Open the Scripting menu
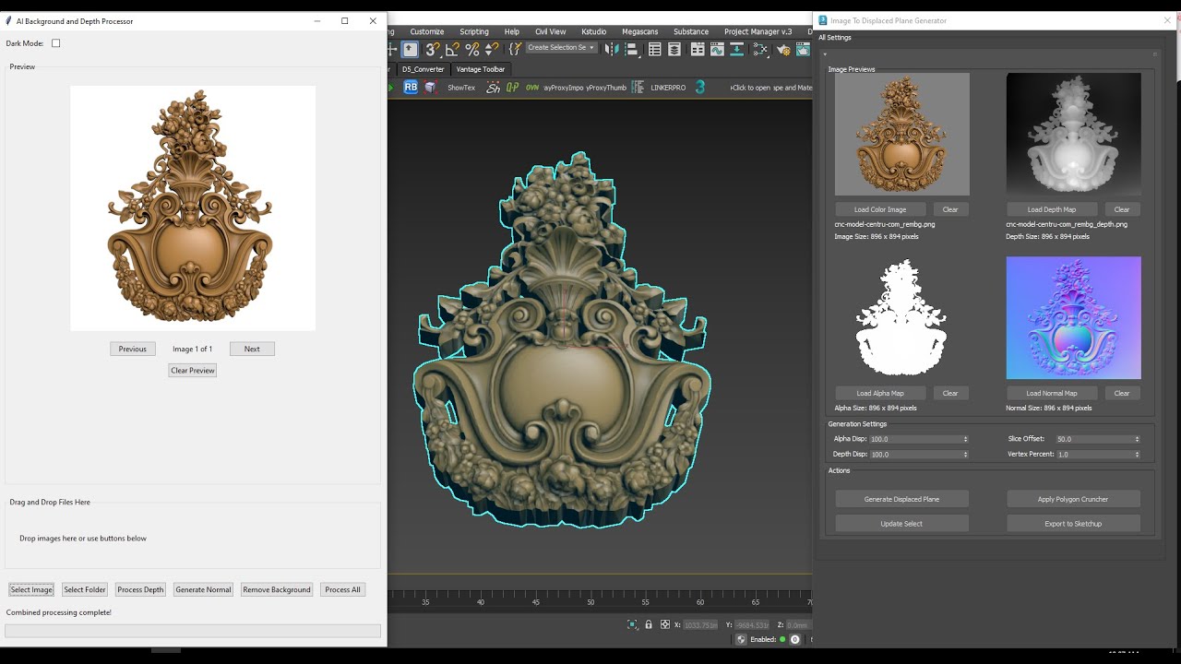Viewport: 1181px width, 664px height. click(474, 31)
